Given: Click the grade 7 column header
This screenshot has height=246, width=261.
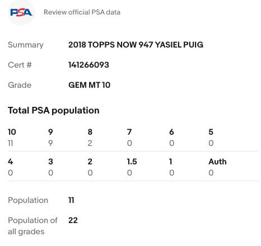Looking at the screenshot, I should pyautogui.click(x=129, y=132).
